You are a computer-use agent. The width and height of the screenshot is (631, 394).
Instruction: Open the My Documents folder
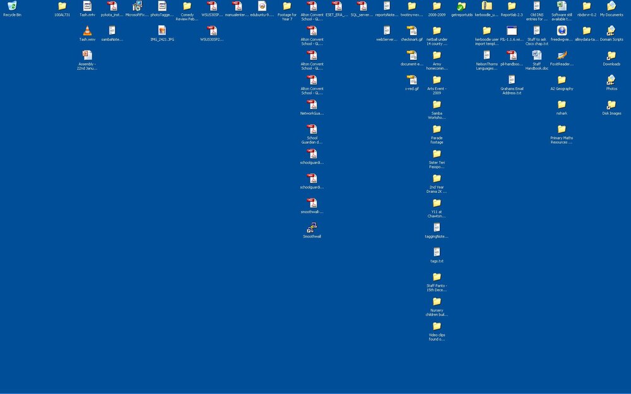[x=611, y=6]
